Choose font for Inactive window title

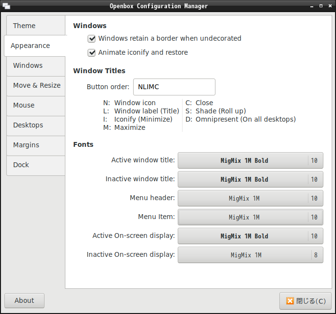coord(250,179)
